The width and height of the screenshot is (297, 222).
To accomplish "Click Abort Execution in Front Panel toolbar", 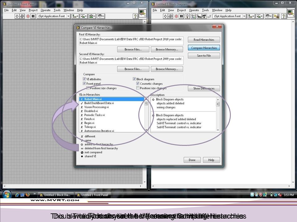I will 28,16.
